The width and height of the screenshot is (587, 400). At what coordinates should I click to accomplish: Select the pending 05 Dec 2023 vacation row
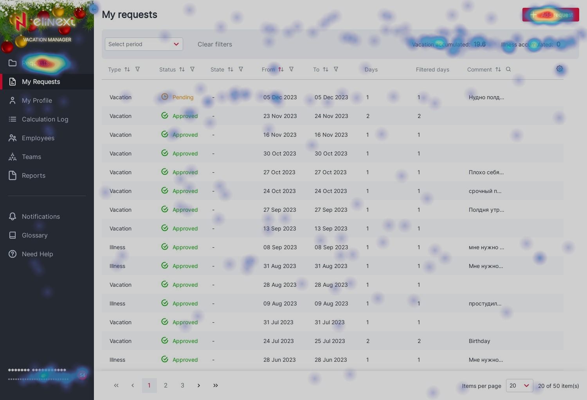280,97
